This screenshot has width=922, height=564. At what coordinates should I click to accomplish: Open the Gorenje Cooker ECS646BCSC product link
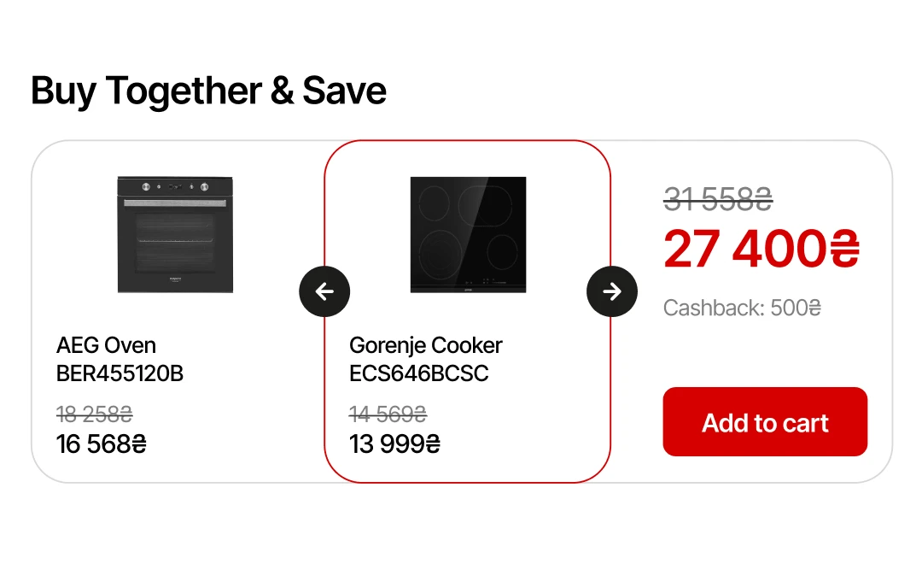click(x=425, y=359)
